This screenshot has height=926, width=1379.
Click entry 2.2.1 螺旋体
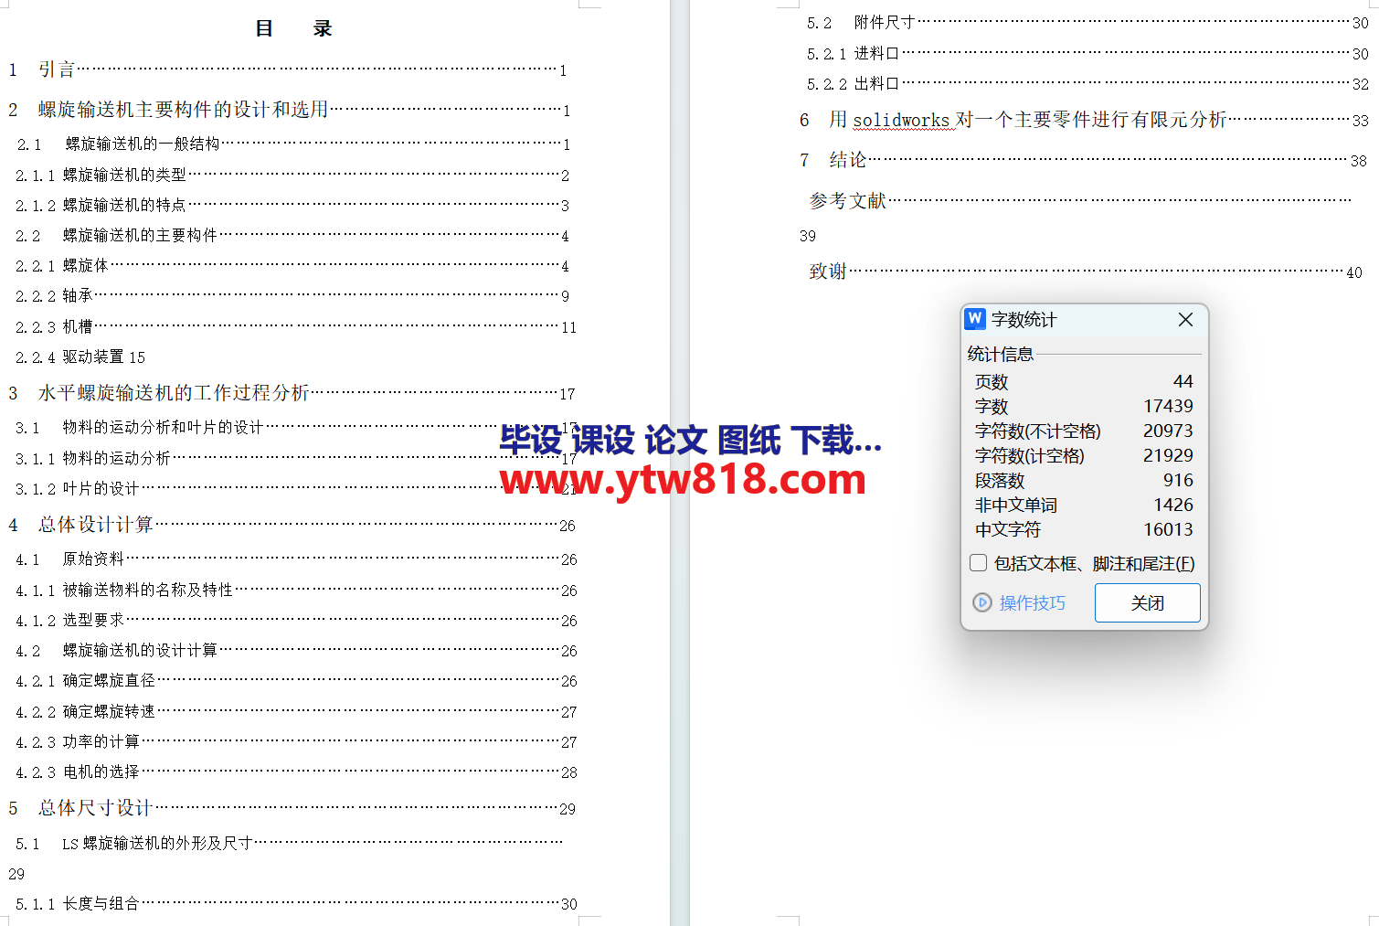click(x=292, y=265)
